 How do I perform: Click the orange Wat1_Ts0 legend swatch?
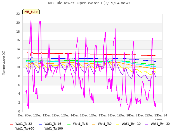[94, 124]
